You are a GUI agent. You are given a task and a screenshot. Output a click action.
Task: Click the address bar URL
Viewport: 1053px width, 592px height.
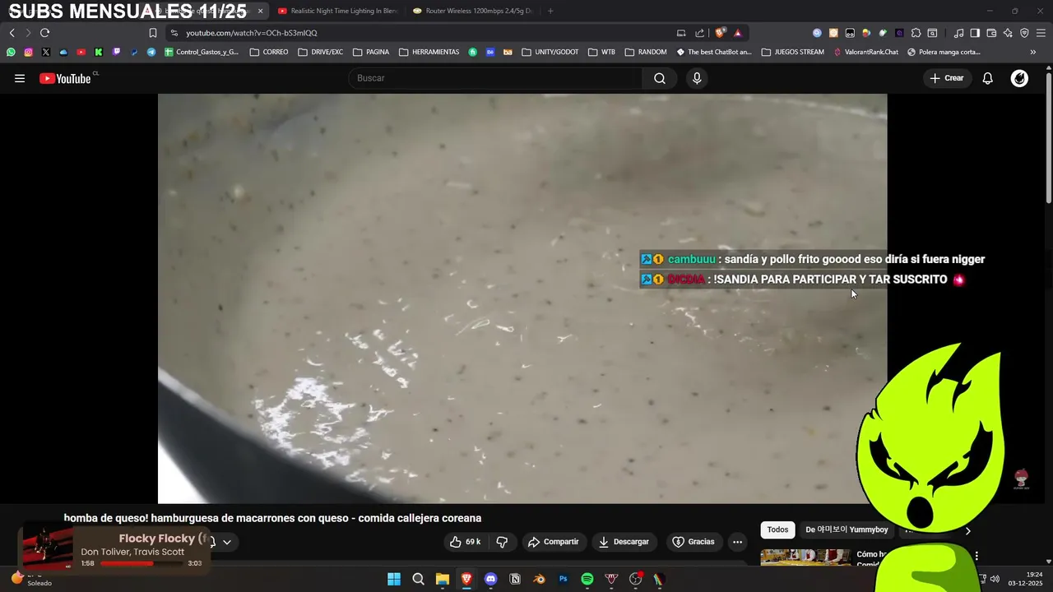251,33
